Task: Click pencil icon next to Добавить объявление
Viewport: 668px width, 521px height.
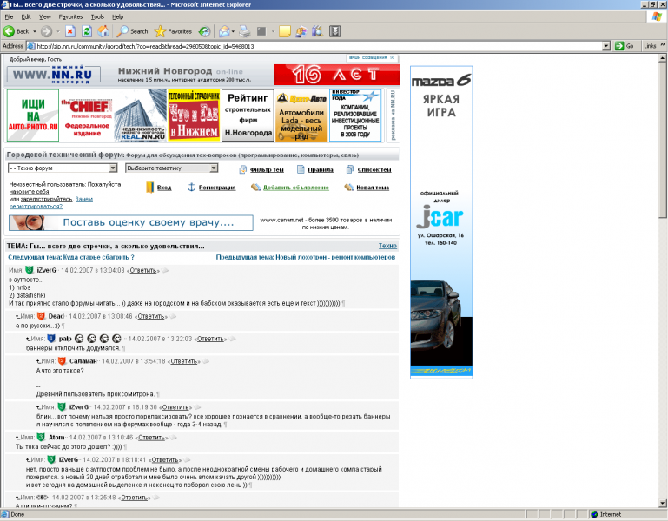Action: coord(255,187)
